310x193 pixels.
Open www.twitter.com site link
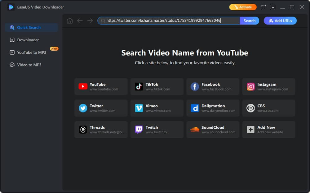point(102,111)
